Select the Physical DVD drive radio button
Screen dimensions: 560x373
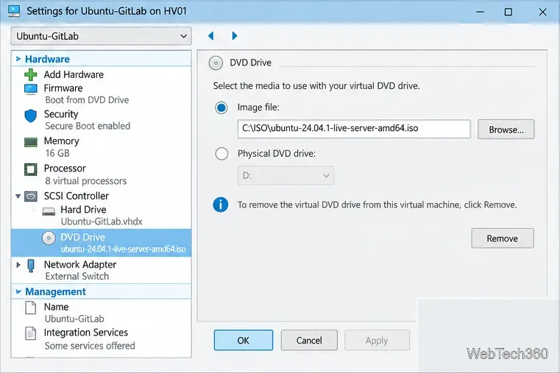[x=221, y=154]
